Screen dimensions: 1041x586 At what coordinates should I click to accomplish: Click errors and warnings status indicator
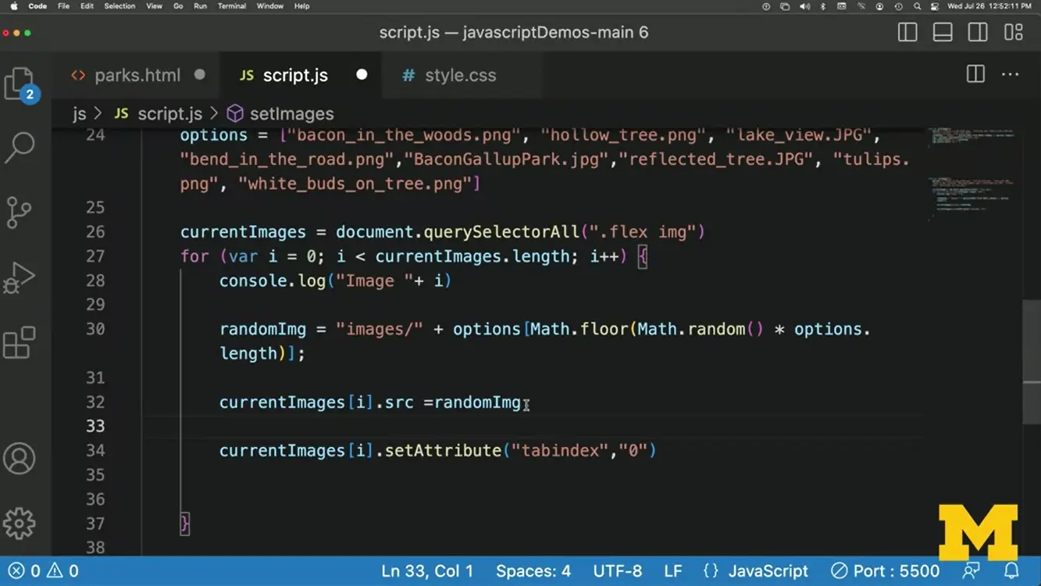coord(43,571)
